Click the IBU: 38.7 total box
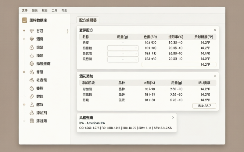This screenshot has height=152, width=244. coord(204,106)
